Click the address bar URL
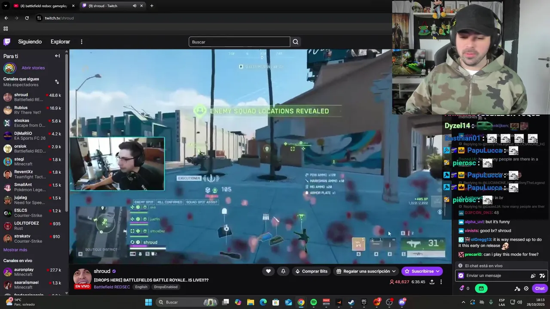 click(59, 18)
